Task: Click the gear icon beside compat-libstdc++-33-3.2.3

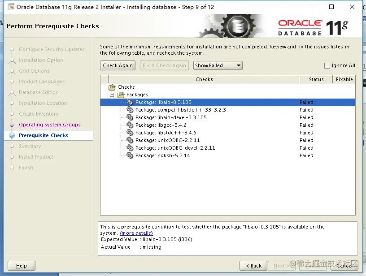Action: coord(130,110)
